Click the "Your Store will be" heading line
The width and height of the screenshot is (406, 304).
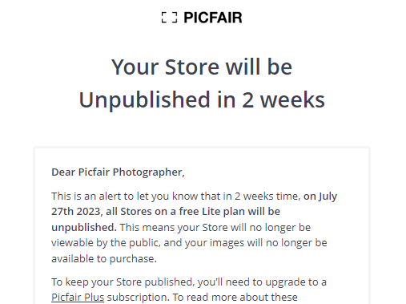[x=202, y=67]
